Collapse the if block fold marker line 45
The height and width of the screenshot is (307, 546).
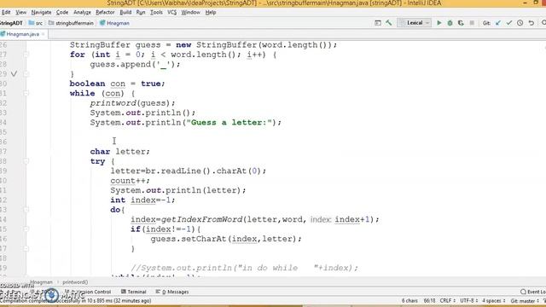tap(26, 229)
